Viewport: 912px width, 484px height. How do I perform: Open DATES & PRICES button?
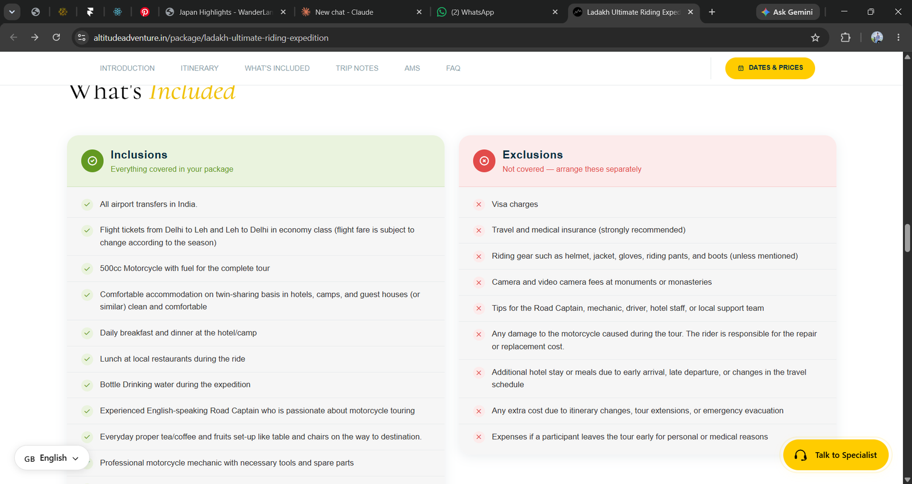pos(770,68)
